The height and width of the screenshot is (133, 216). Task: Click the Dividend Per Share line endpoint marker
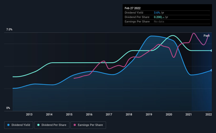click(x=212, y=51)
